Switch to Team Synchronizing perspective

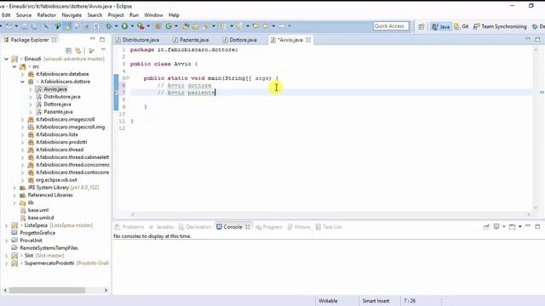click(x=500, y=26)
